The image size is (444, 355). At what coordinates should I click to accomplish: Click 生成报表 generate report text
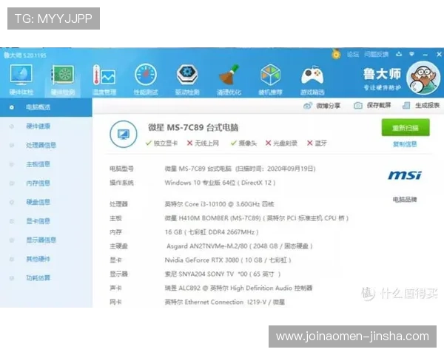427,106
